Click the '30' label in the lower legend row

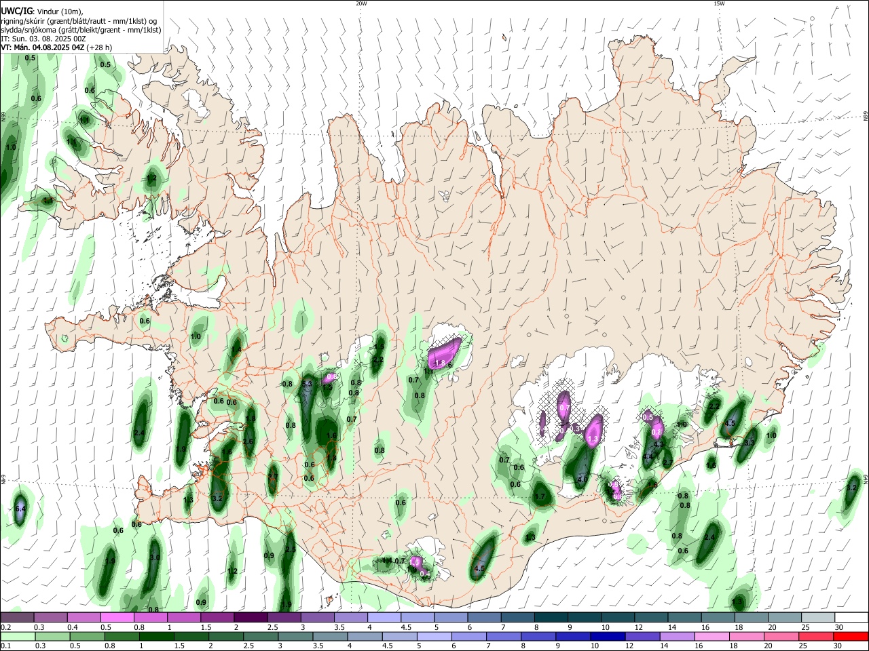[x=839, y=646]
